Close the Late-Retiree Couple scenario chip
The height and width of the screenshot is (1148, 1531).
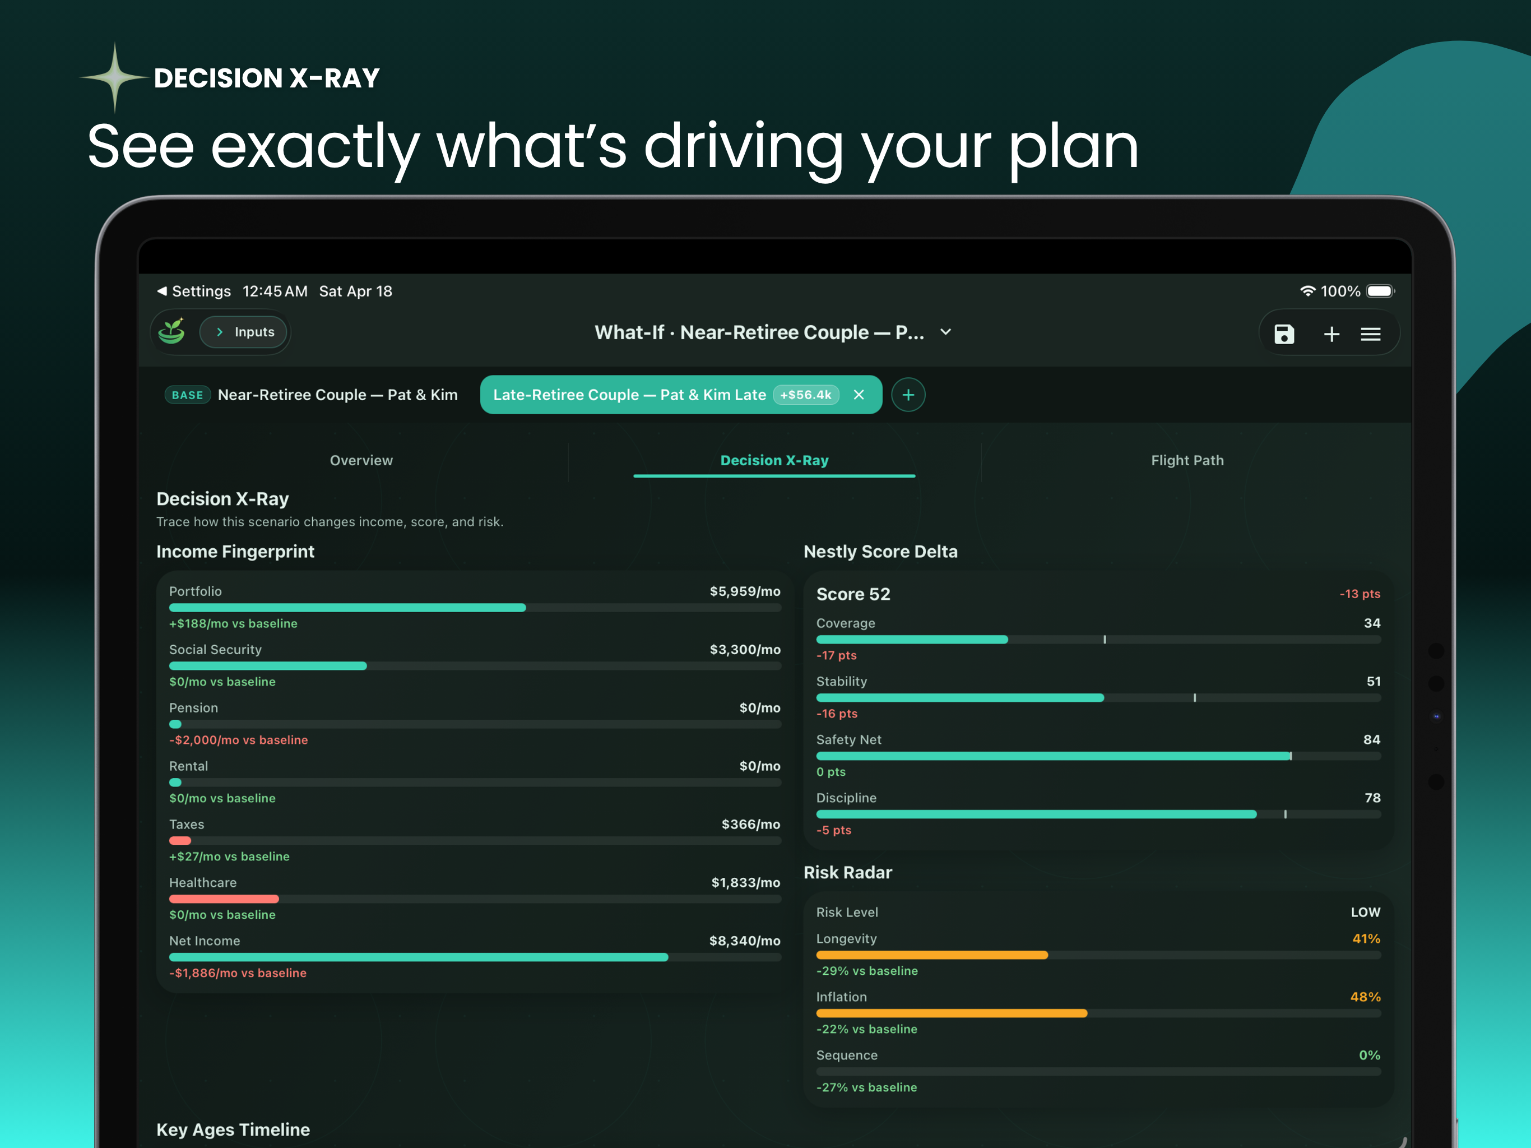859,395
